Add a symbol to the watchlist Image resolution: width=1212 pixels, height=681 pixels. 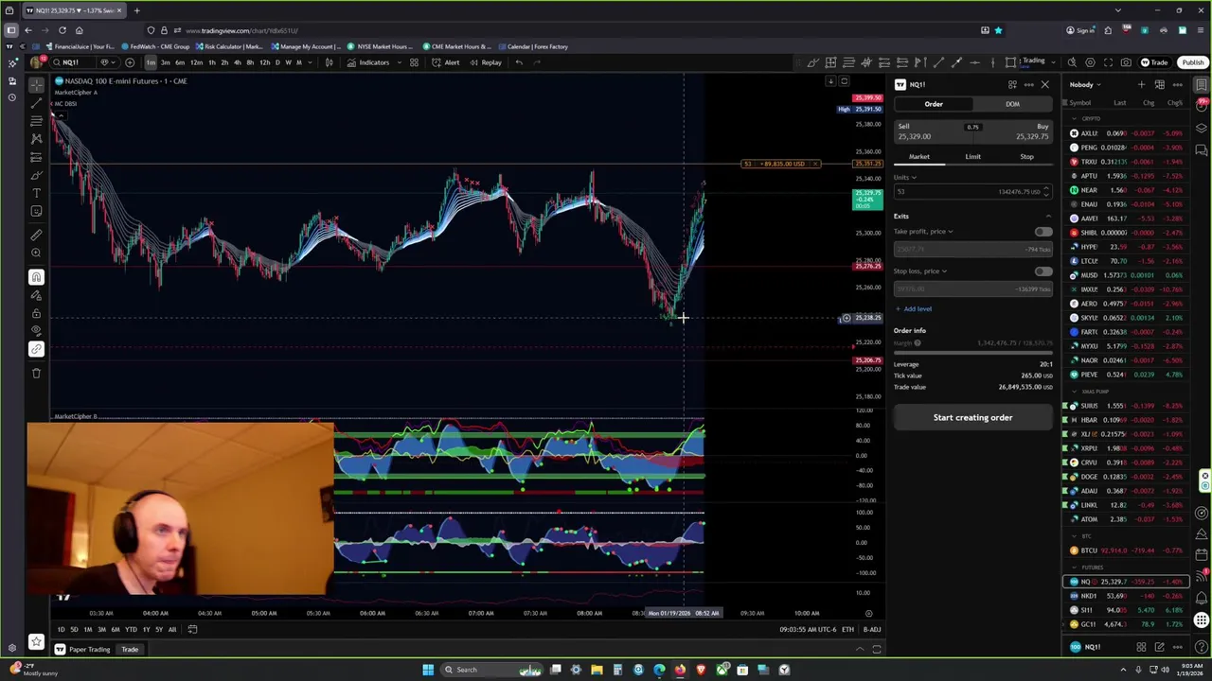tap(1141, 84)
